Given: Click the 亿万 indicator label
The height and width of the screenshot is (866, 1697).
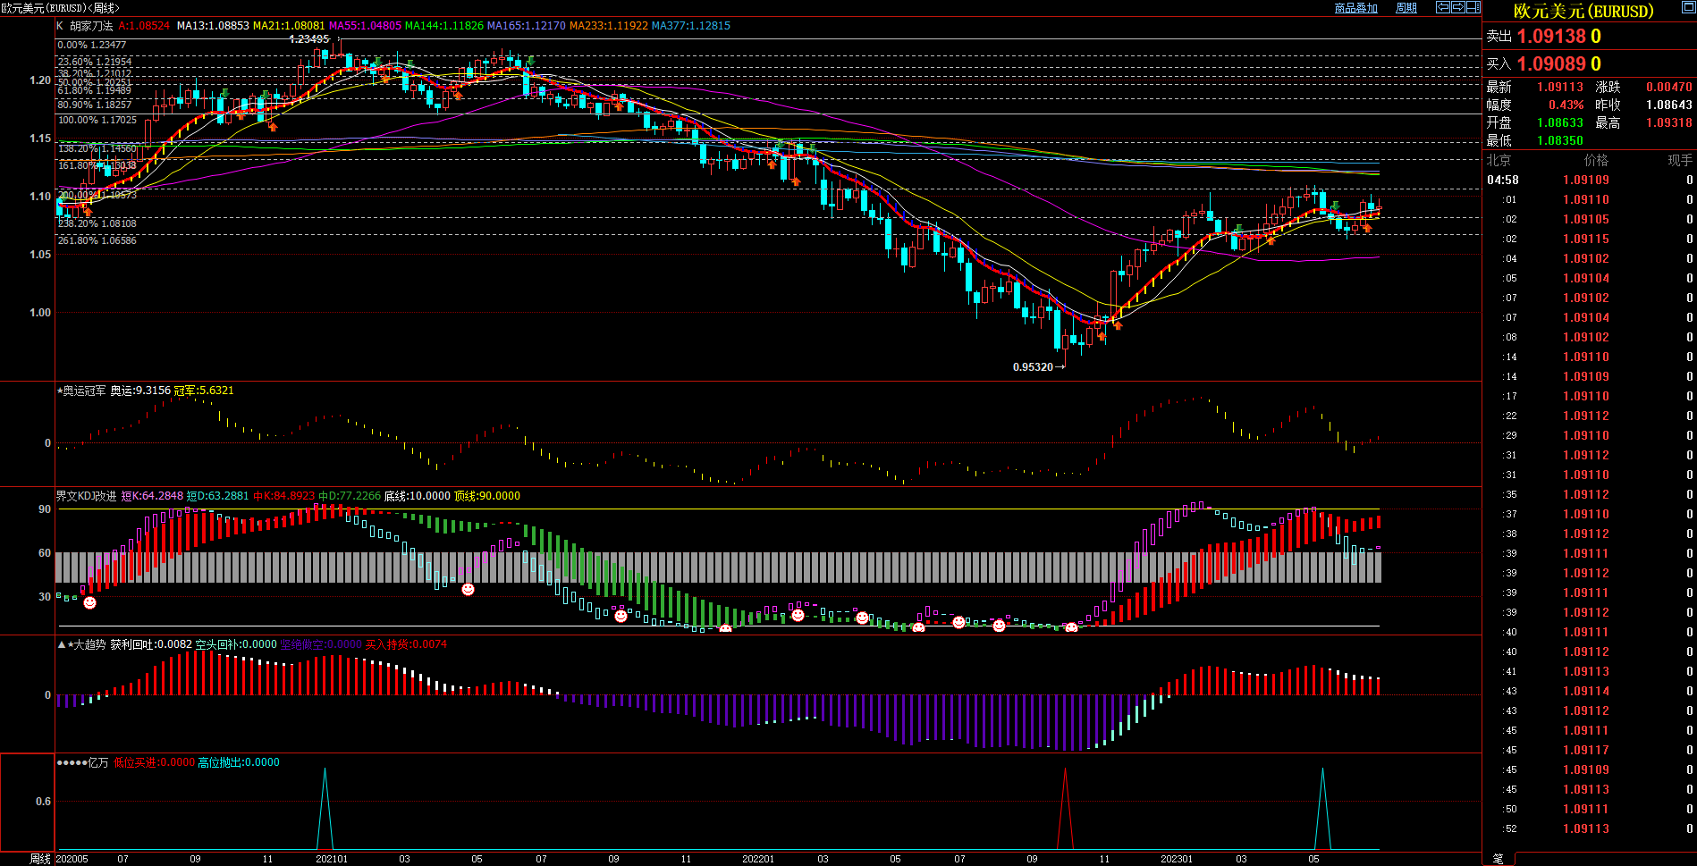Looking at the screenshot, I should pyautogui.click(x=97, y=762).
